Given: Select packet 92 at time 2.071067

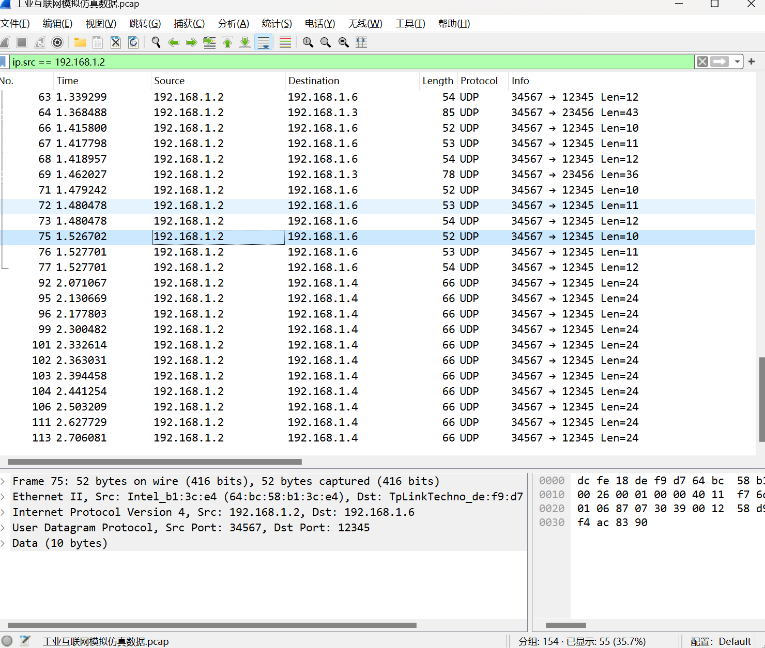Looking at the screenshot, I should 377,283.
